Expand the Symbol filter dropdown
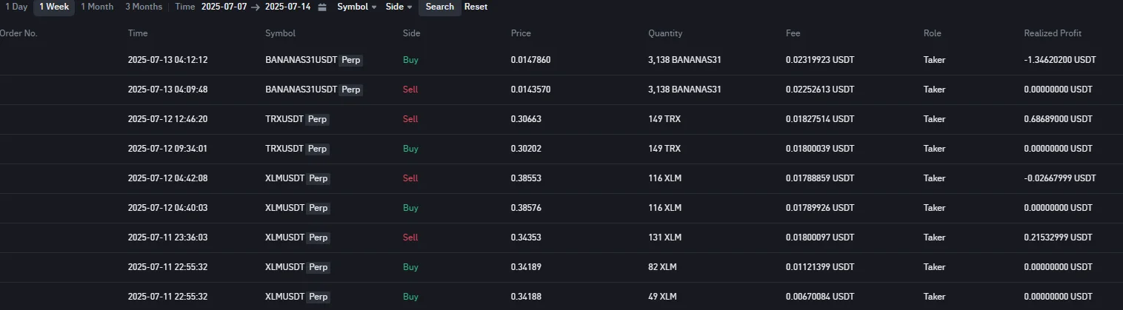1123x310 pixels. click(x=356, y=7)
